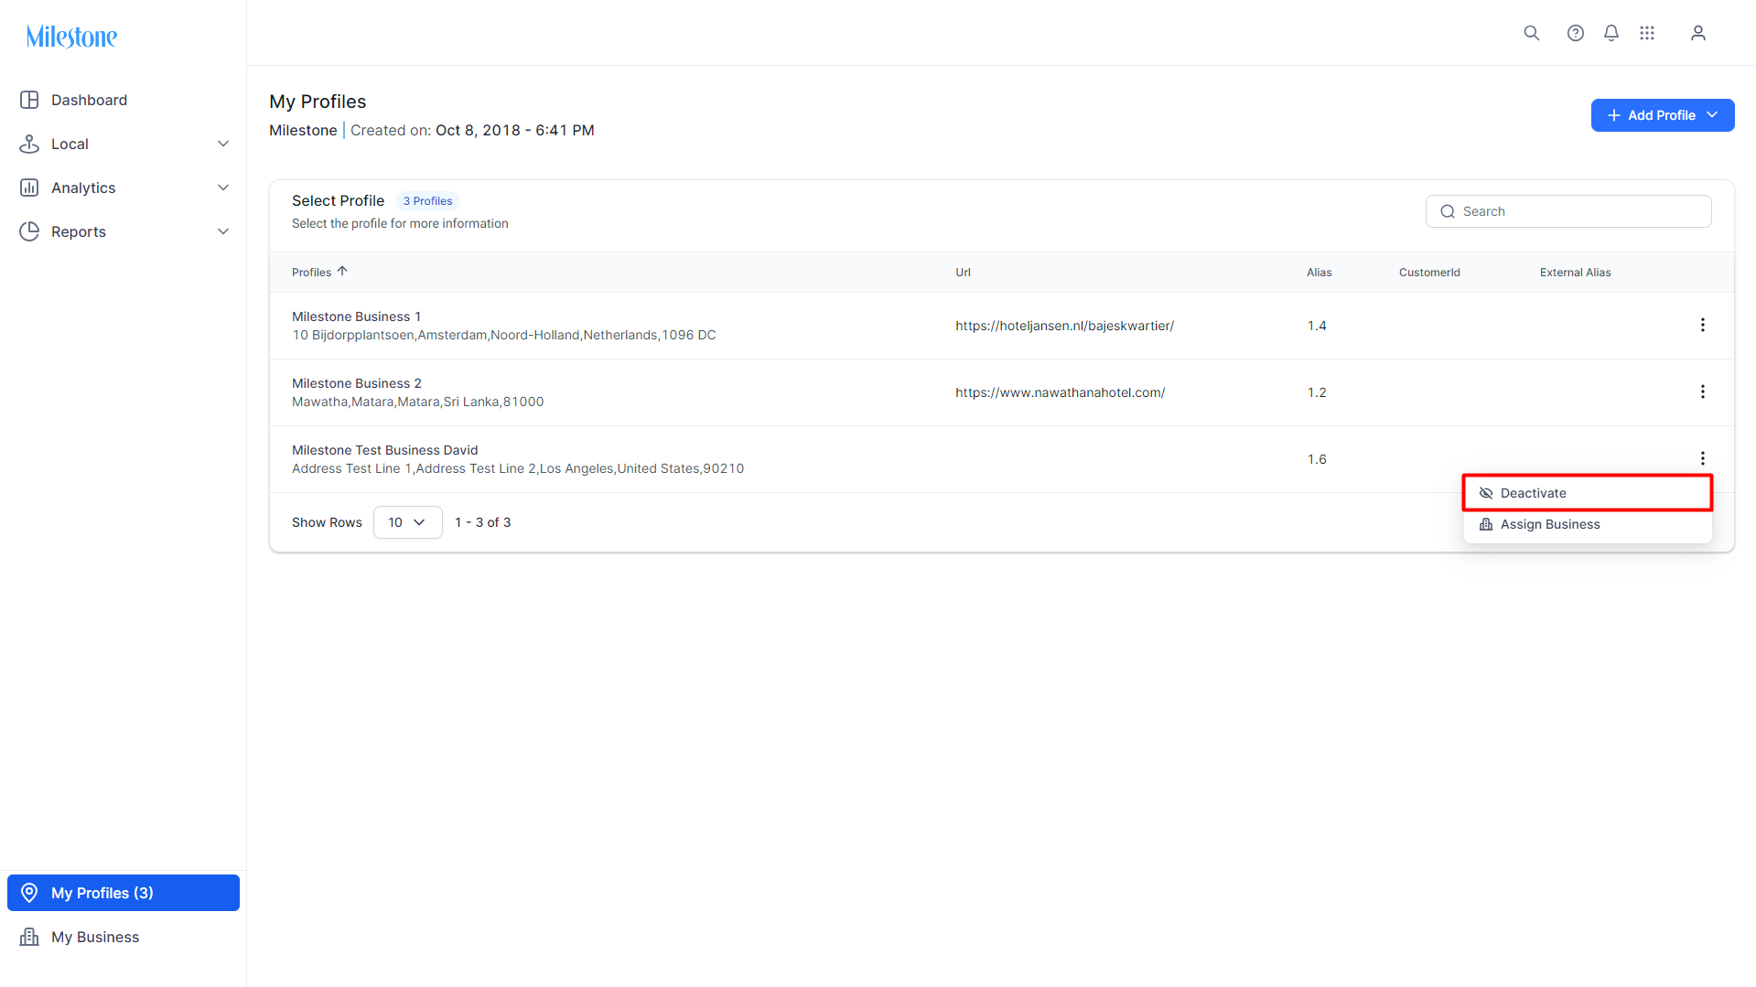The width and height of the screenshot is (1756, 987).
Task: Click the Analytics chart icon
Action: click(x=29, y=188)
